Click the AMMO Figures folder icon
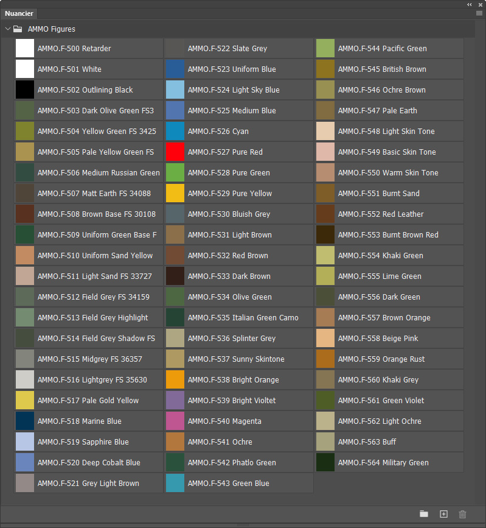Screen dimensions: 486x528 pos(18,29)
